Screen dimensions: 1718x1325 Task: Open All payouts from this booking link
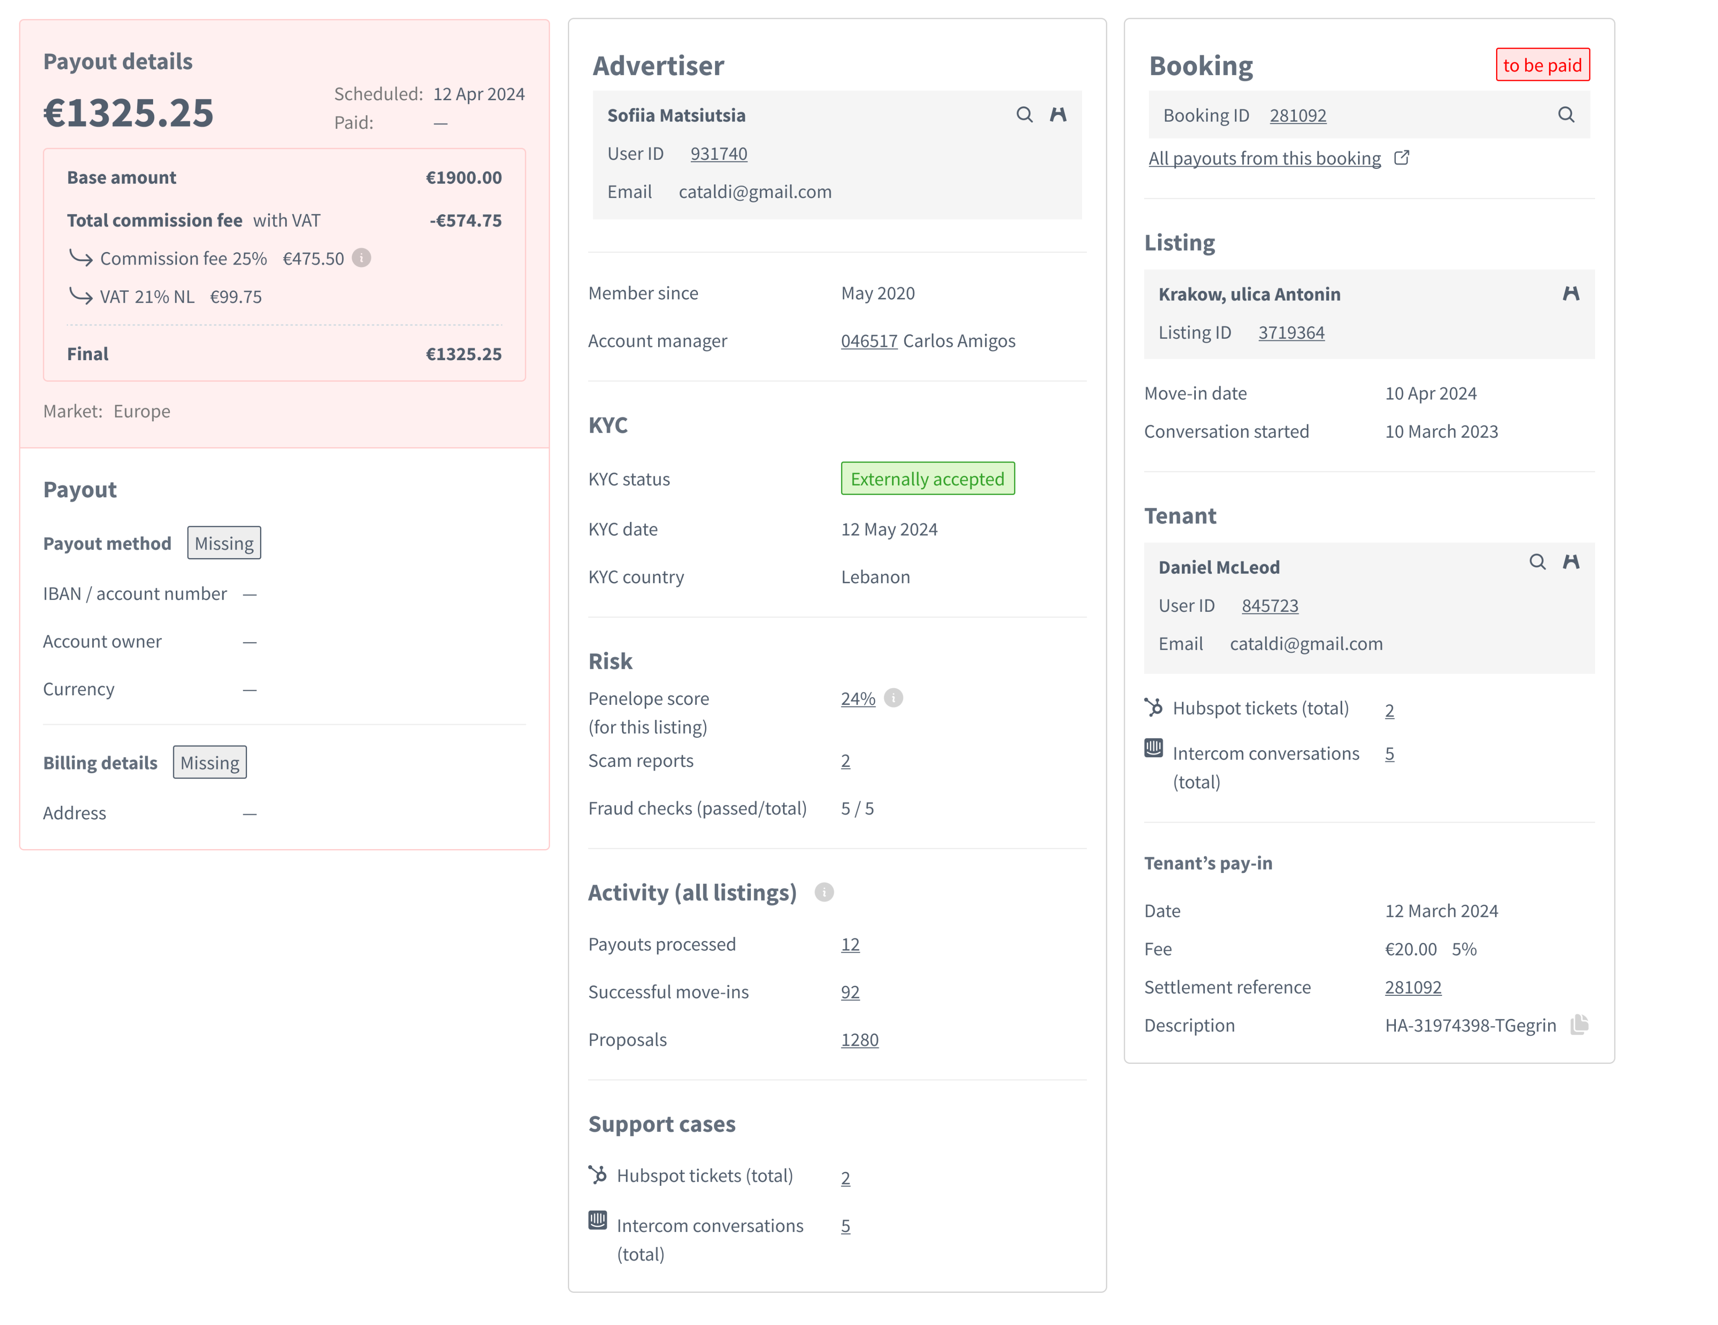pos(1264,159)
